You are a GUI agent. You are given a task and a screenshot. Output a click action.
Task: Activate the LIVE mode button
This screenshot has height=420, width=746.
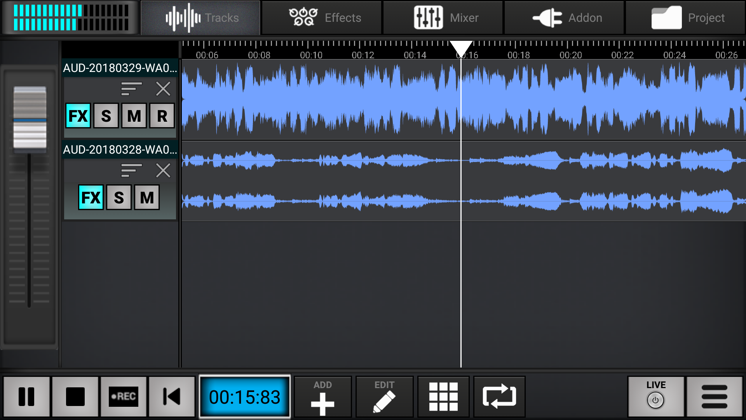(x=656, y=396)
